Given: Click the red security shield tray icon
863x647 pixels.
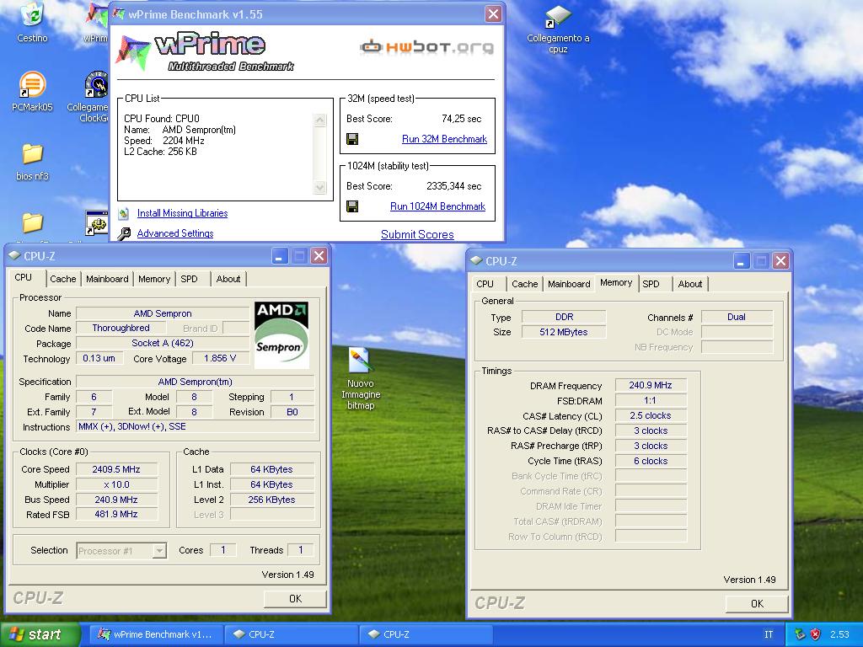Looking at the screenshot, I should click(x=815, y=634).
